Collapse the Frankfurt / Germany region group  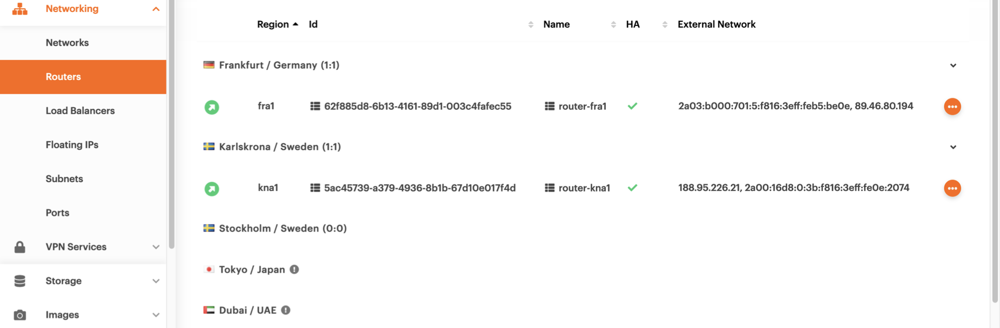tap(953, 66)
